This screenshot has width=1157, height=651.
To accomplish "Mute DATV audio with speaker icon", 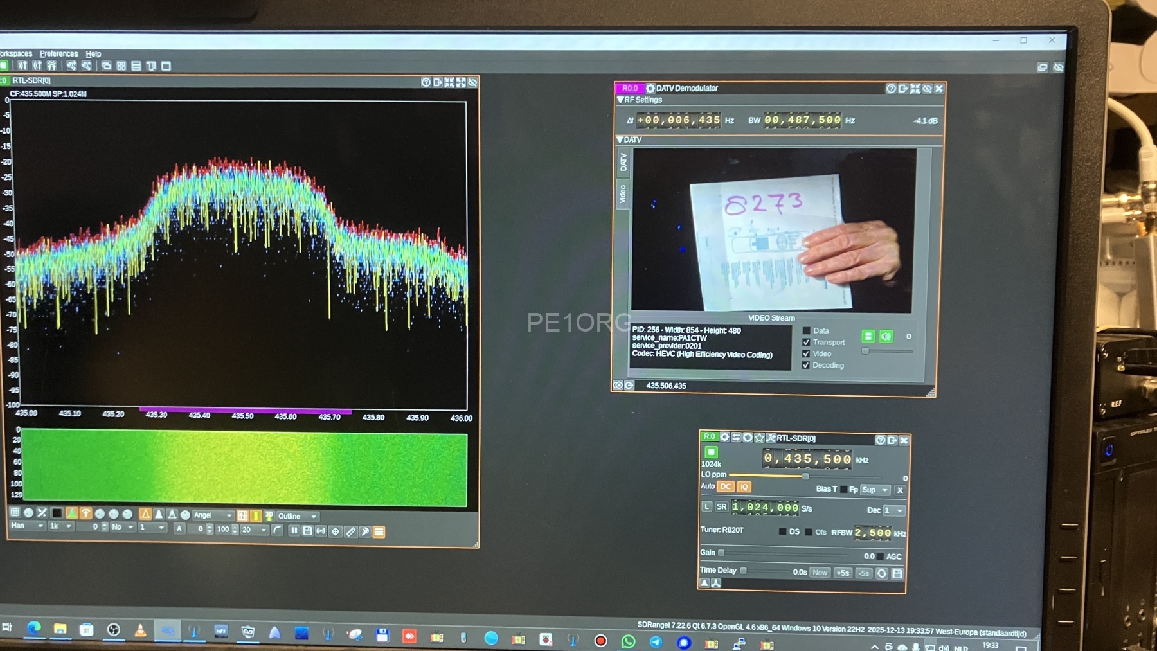I will 886,336.
